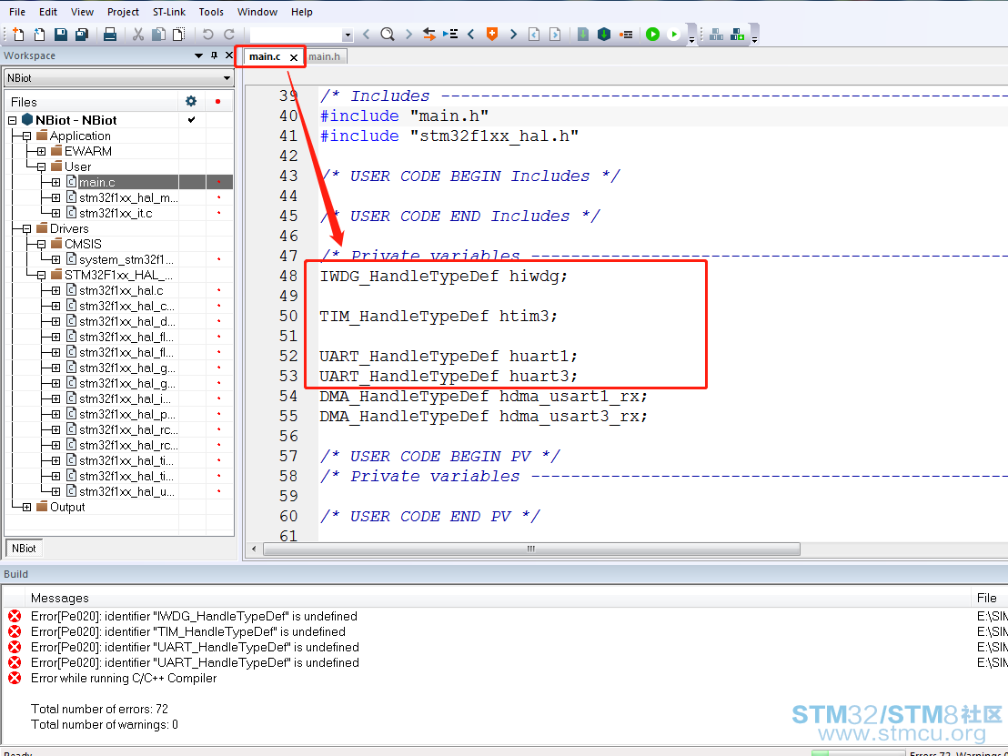Pin the Workspace panel
This screenshot has width=1008, height=756.
(x=214, y=55)
